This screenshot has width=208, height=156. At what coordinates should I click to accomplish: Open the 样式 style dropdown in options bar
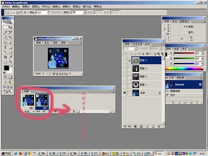click(x=84, y=12)
